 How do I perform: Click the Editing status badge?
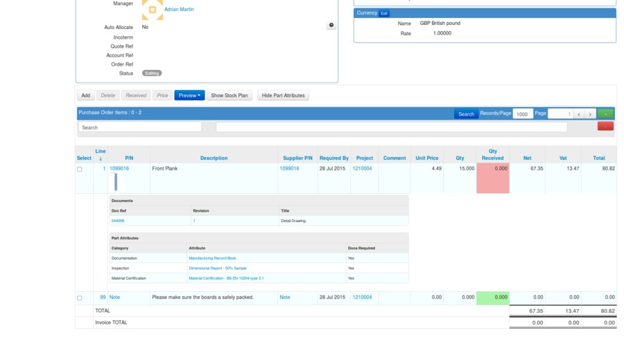(152, 73)
